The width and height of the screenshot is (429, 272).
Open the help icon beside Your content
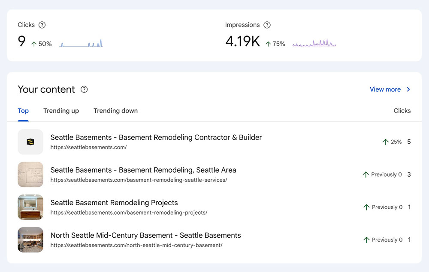[84, 89]
